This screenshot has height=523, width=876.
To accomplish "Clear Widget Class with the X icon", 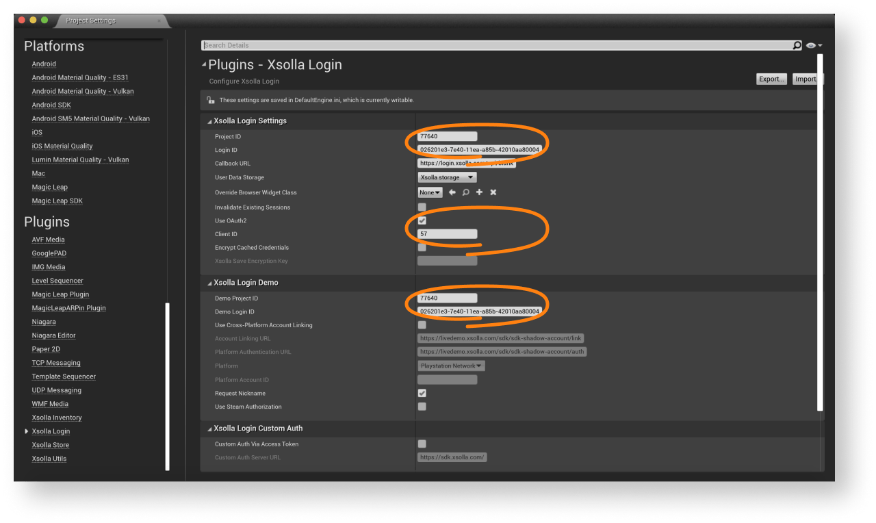I will click(493, 192).
